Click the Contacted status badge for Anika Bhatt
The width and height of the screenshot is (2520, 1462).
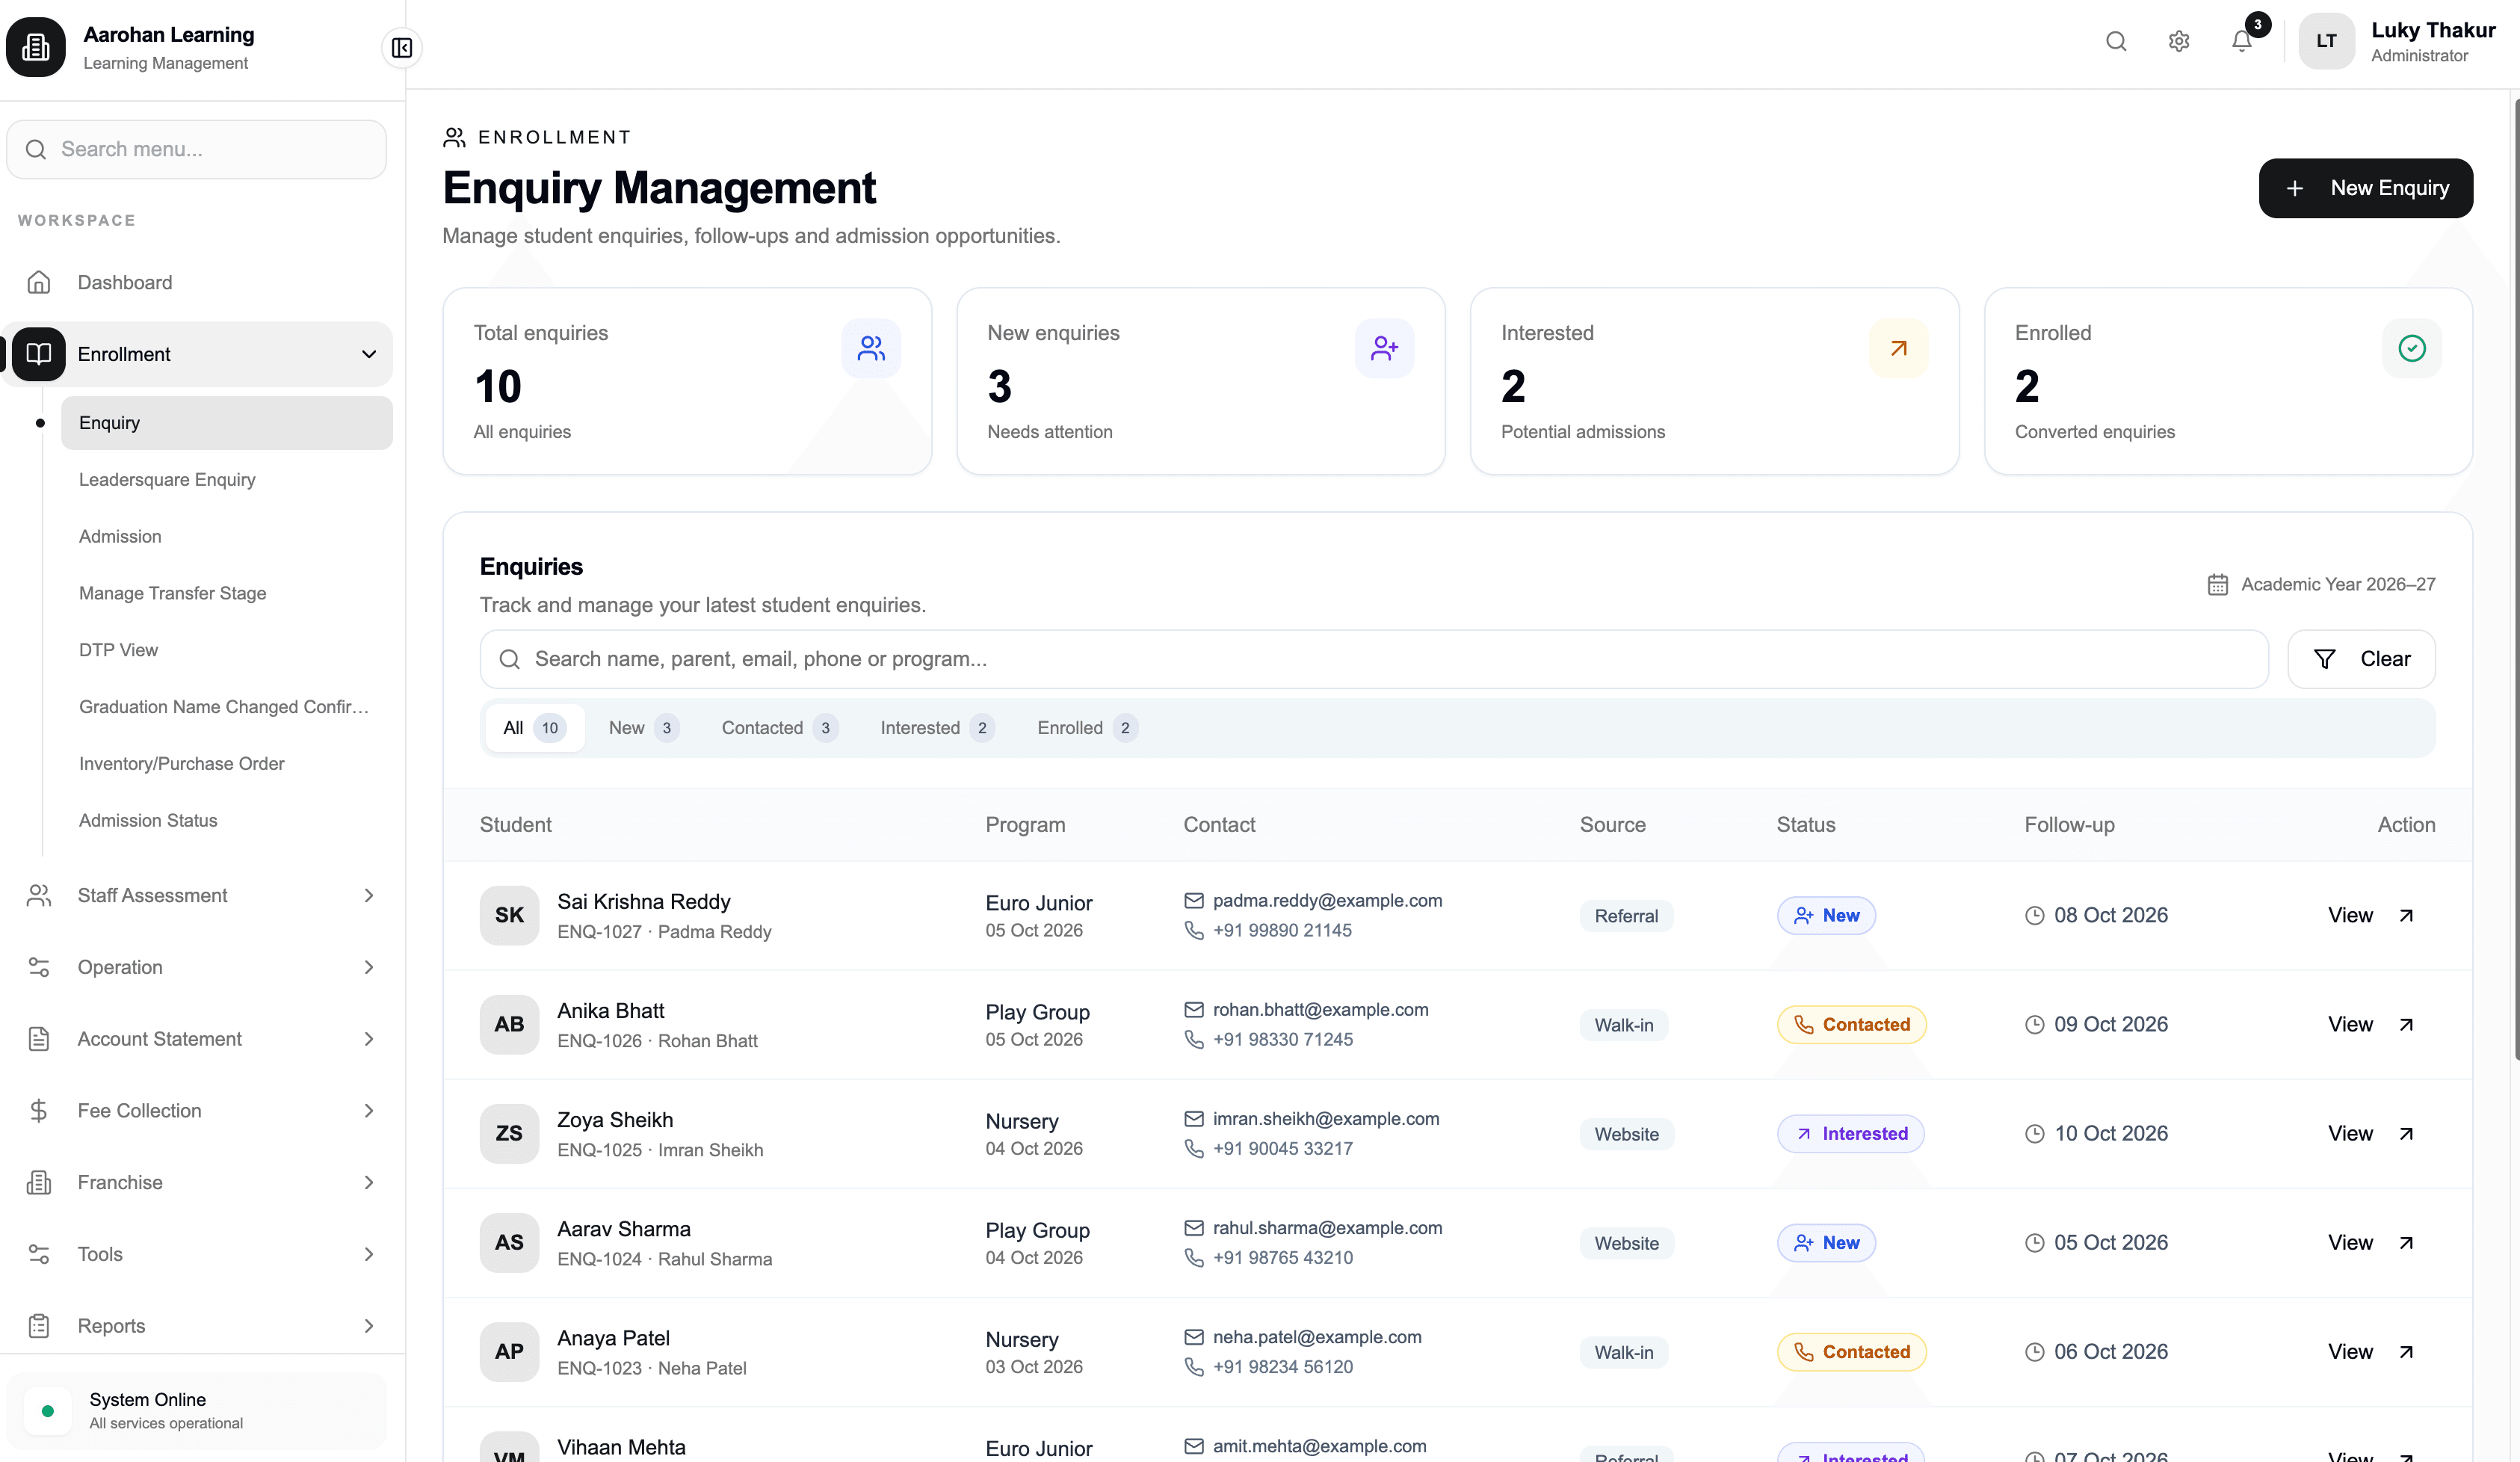pos(1852,1025)
